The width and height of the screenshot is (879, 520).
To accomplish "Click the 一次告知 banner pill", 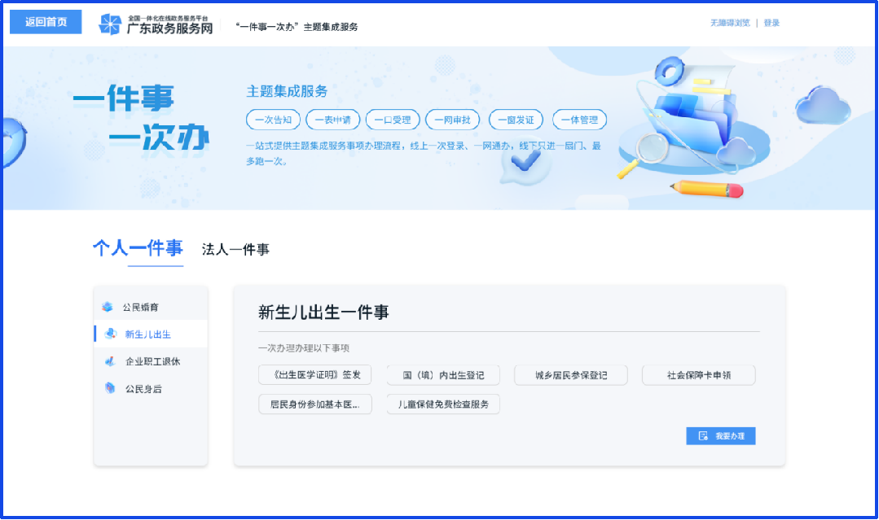I will coord(273,120).
